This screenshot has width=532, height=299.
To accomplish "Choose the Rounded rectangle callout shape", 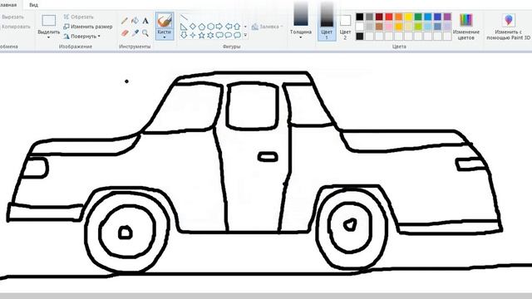I will (x=219, y=35).
